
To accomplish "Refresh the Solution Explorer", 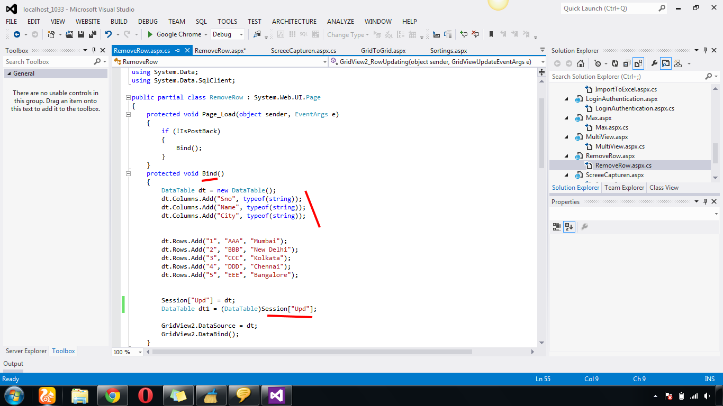I will coord(615,63).
